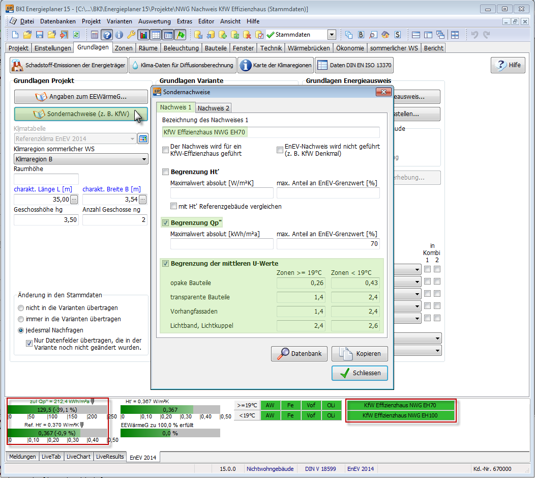Open the Varianten menu

pyautogui.click(x=120, y=21)
